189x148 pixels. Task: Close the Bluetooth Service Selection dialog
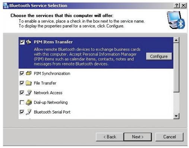coord(183,6)
